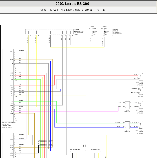Click the 'BEEP' pin label
The height and width of the screenshot is (158, 158).
click(x=12, y=75)
